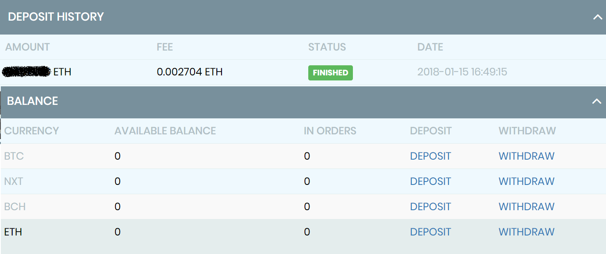
Task: Open the BCH deposit link
Action: coord(430,207)
